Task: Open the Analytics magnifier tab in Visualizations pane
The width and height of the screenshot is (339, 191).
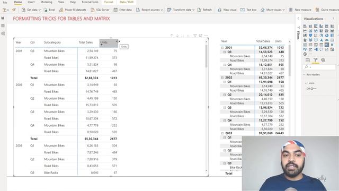Action: [x=323, y=60]
